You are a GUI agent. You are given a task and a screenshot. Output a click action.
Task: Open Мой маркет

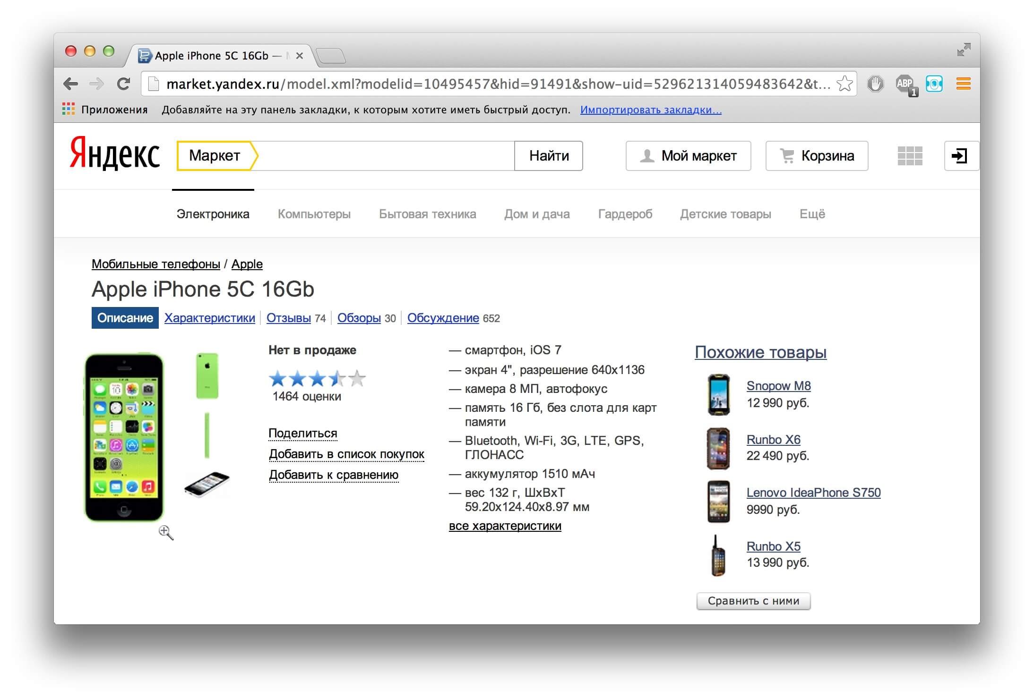[688, 155]
